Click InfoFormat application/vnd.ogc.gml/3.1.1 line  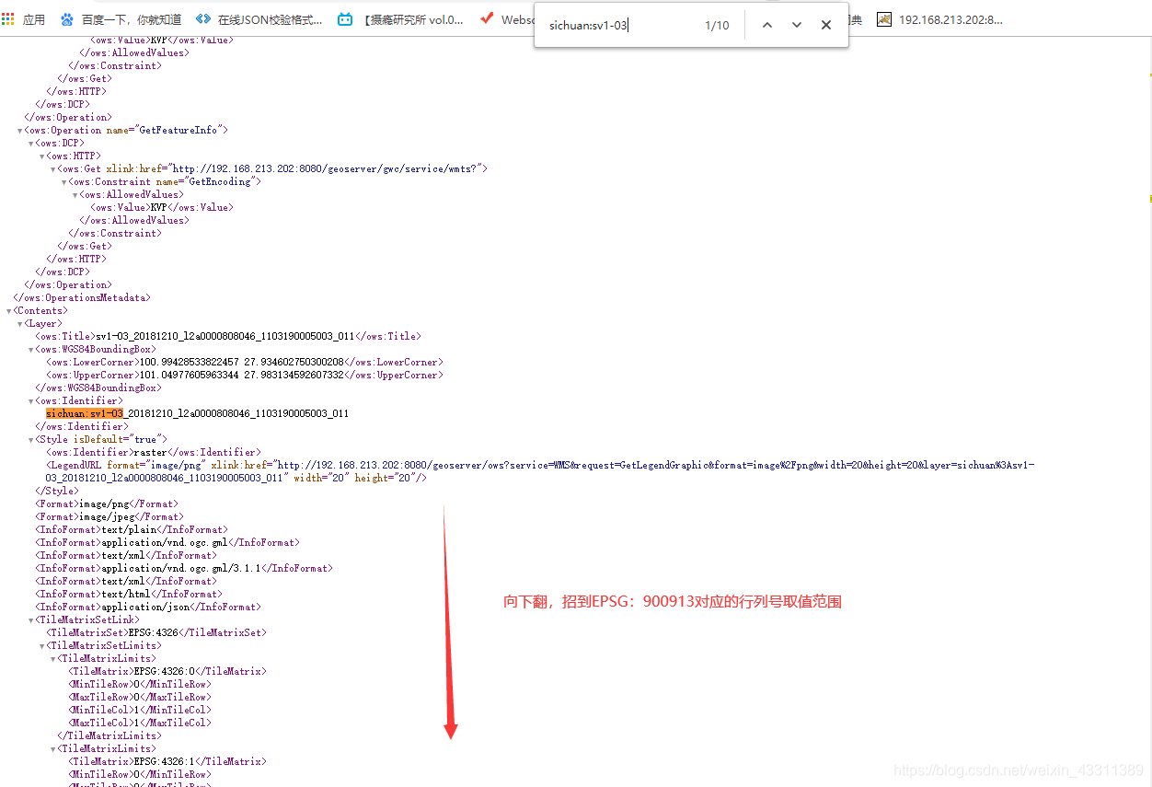[184, 569]
